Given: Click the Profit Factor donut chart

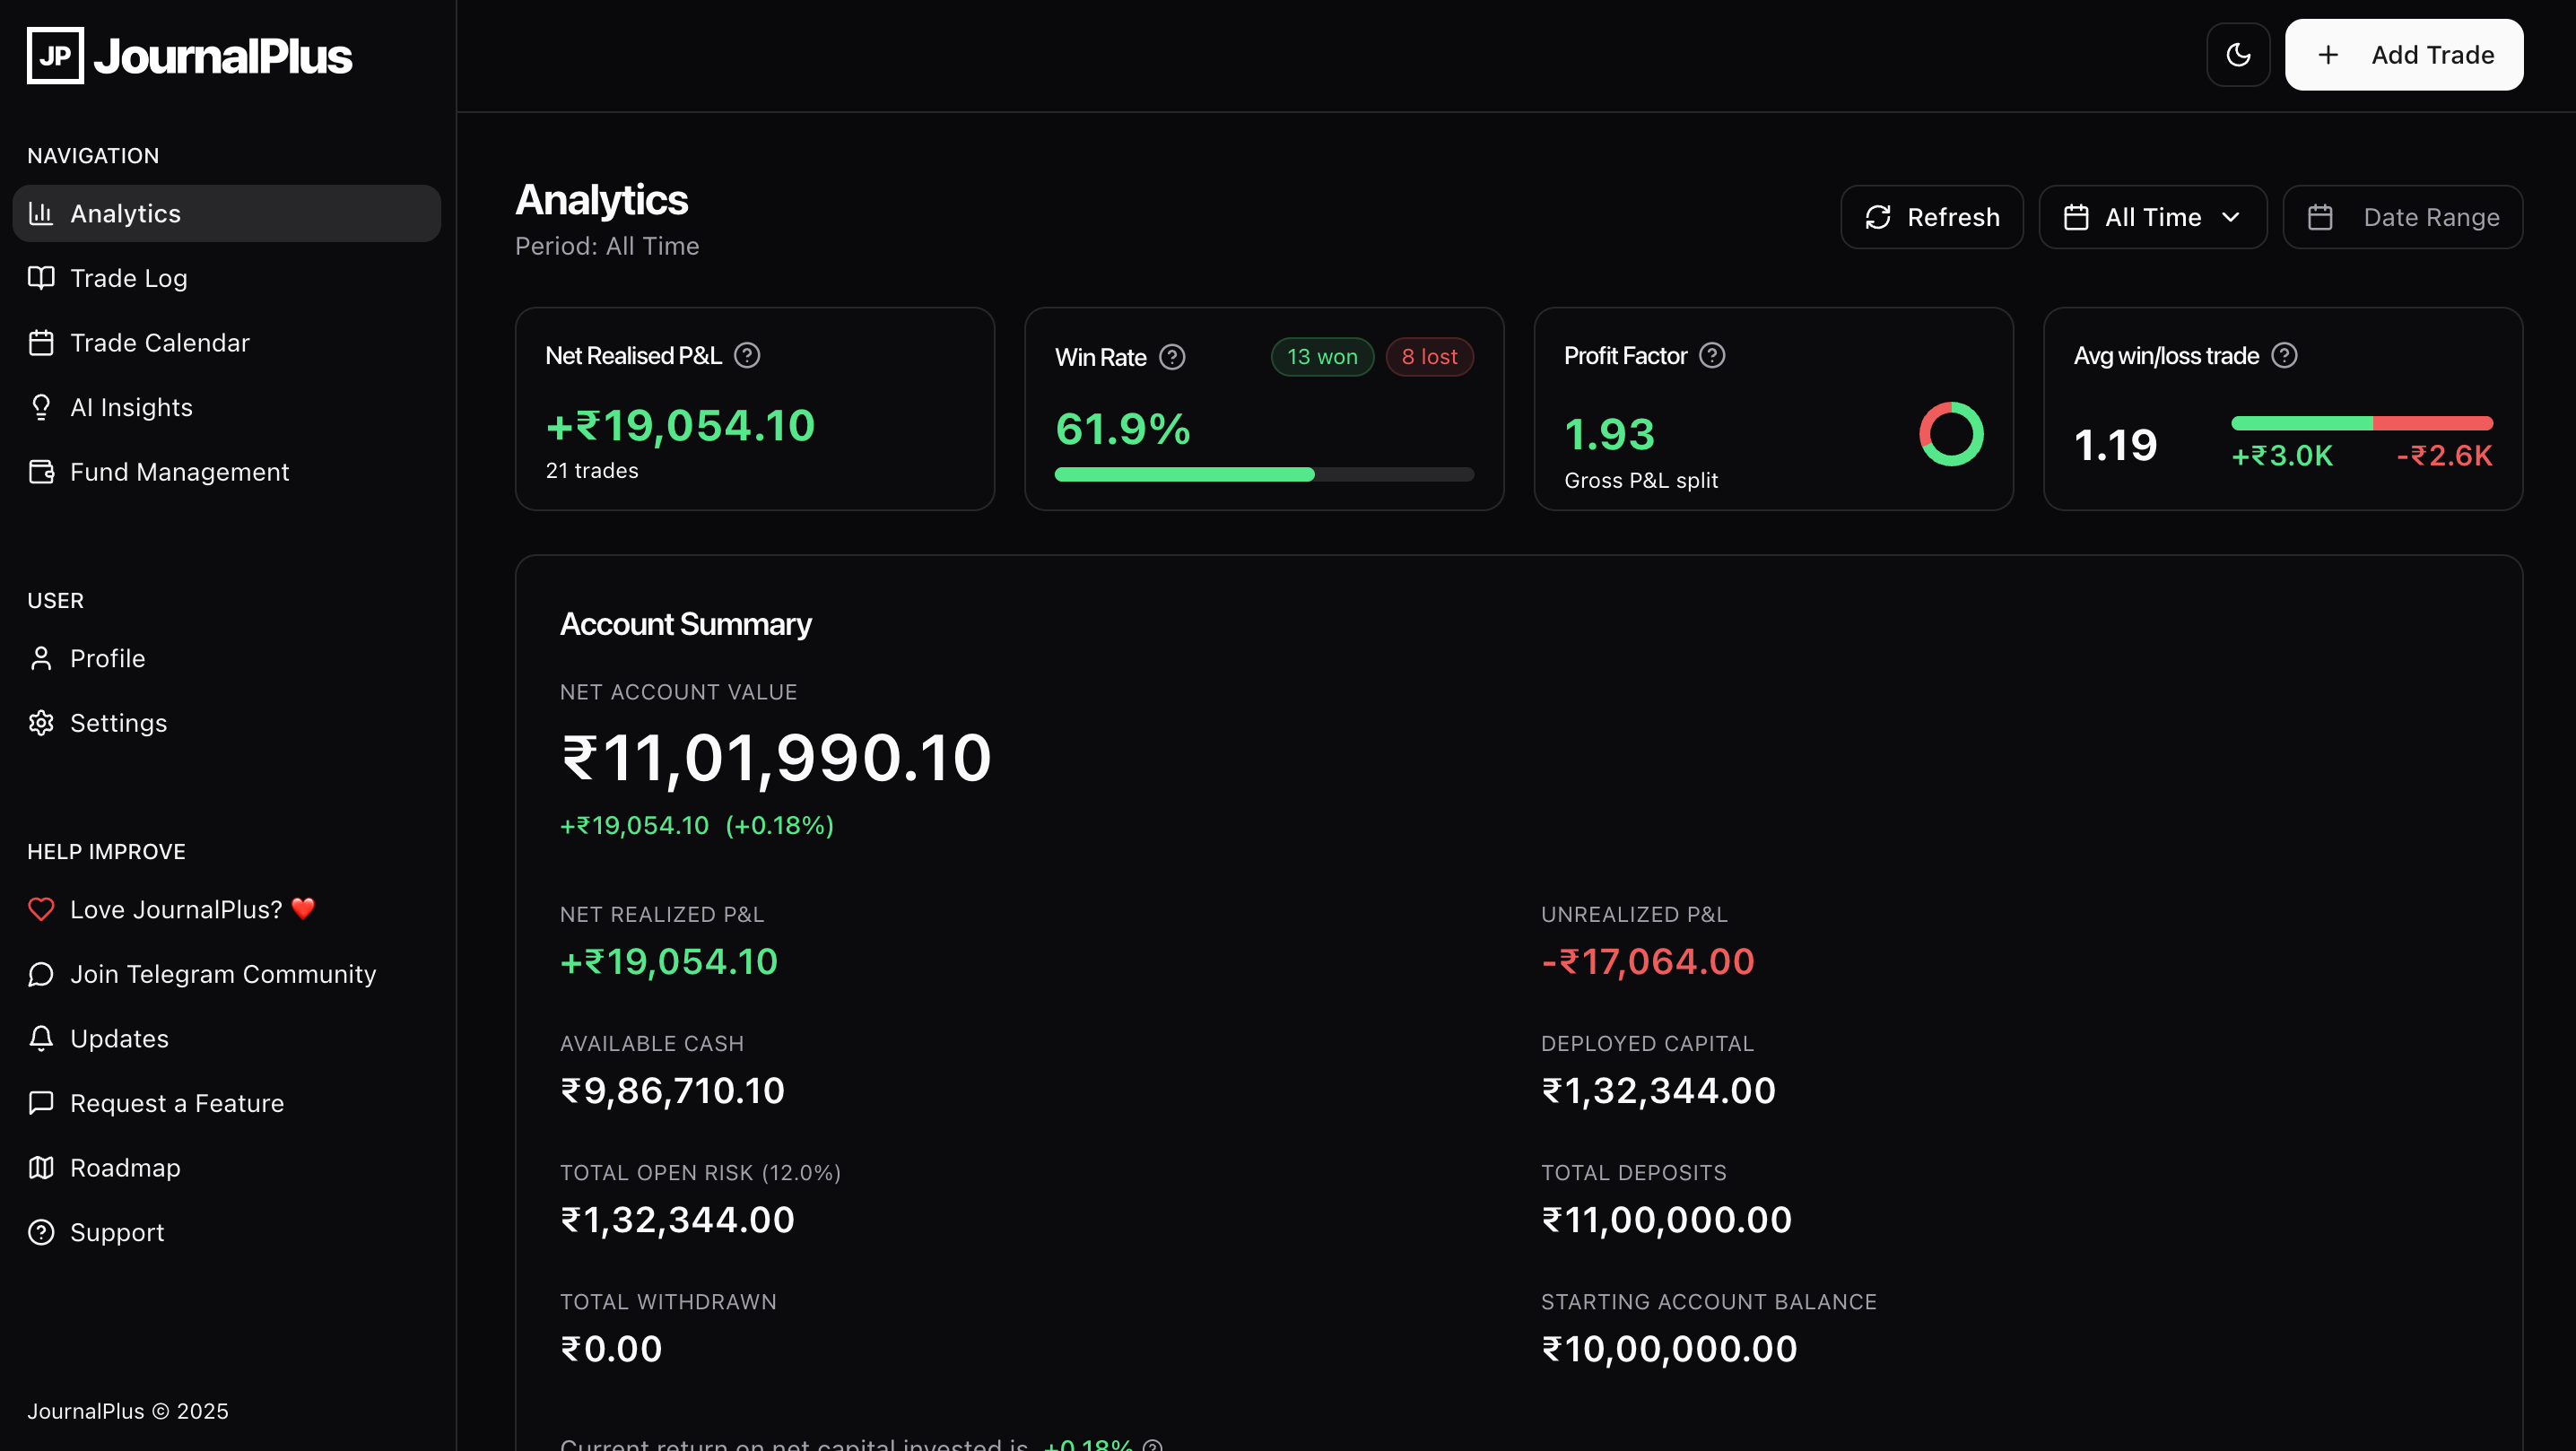Looking at the screenshot, I should pos(1950,434).
